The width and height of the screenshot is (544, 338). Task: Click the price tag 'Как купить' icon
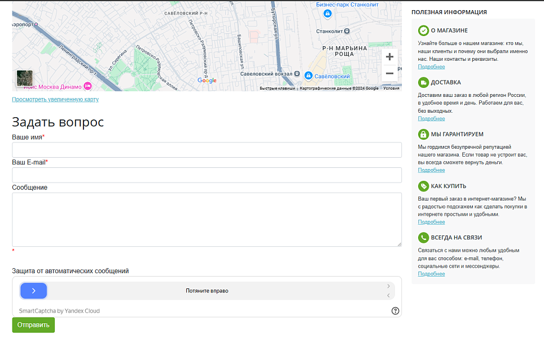423,186
